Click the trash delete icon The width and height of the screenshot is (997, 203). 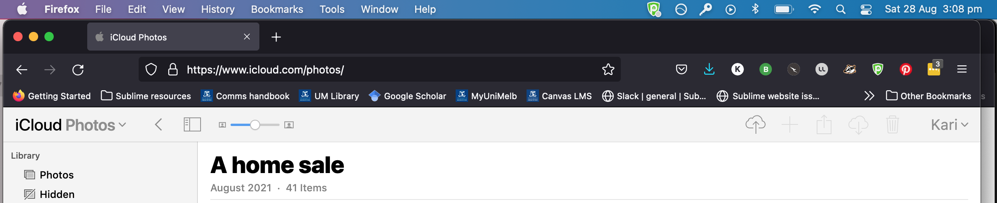892,125
